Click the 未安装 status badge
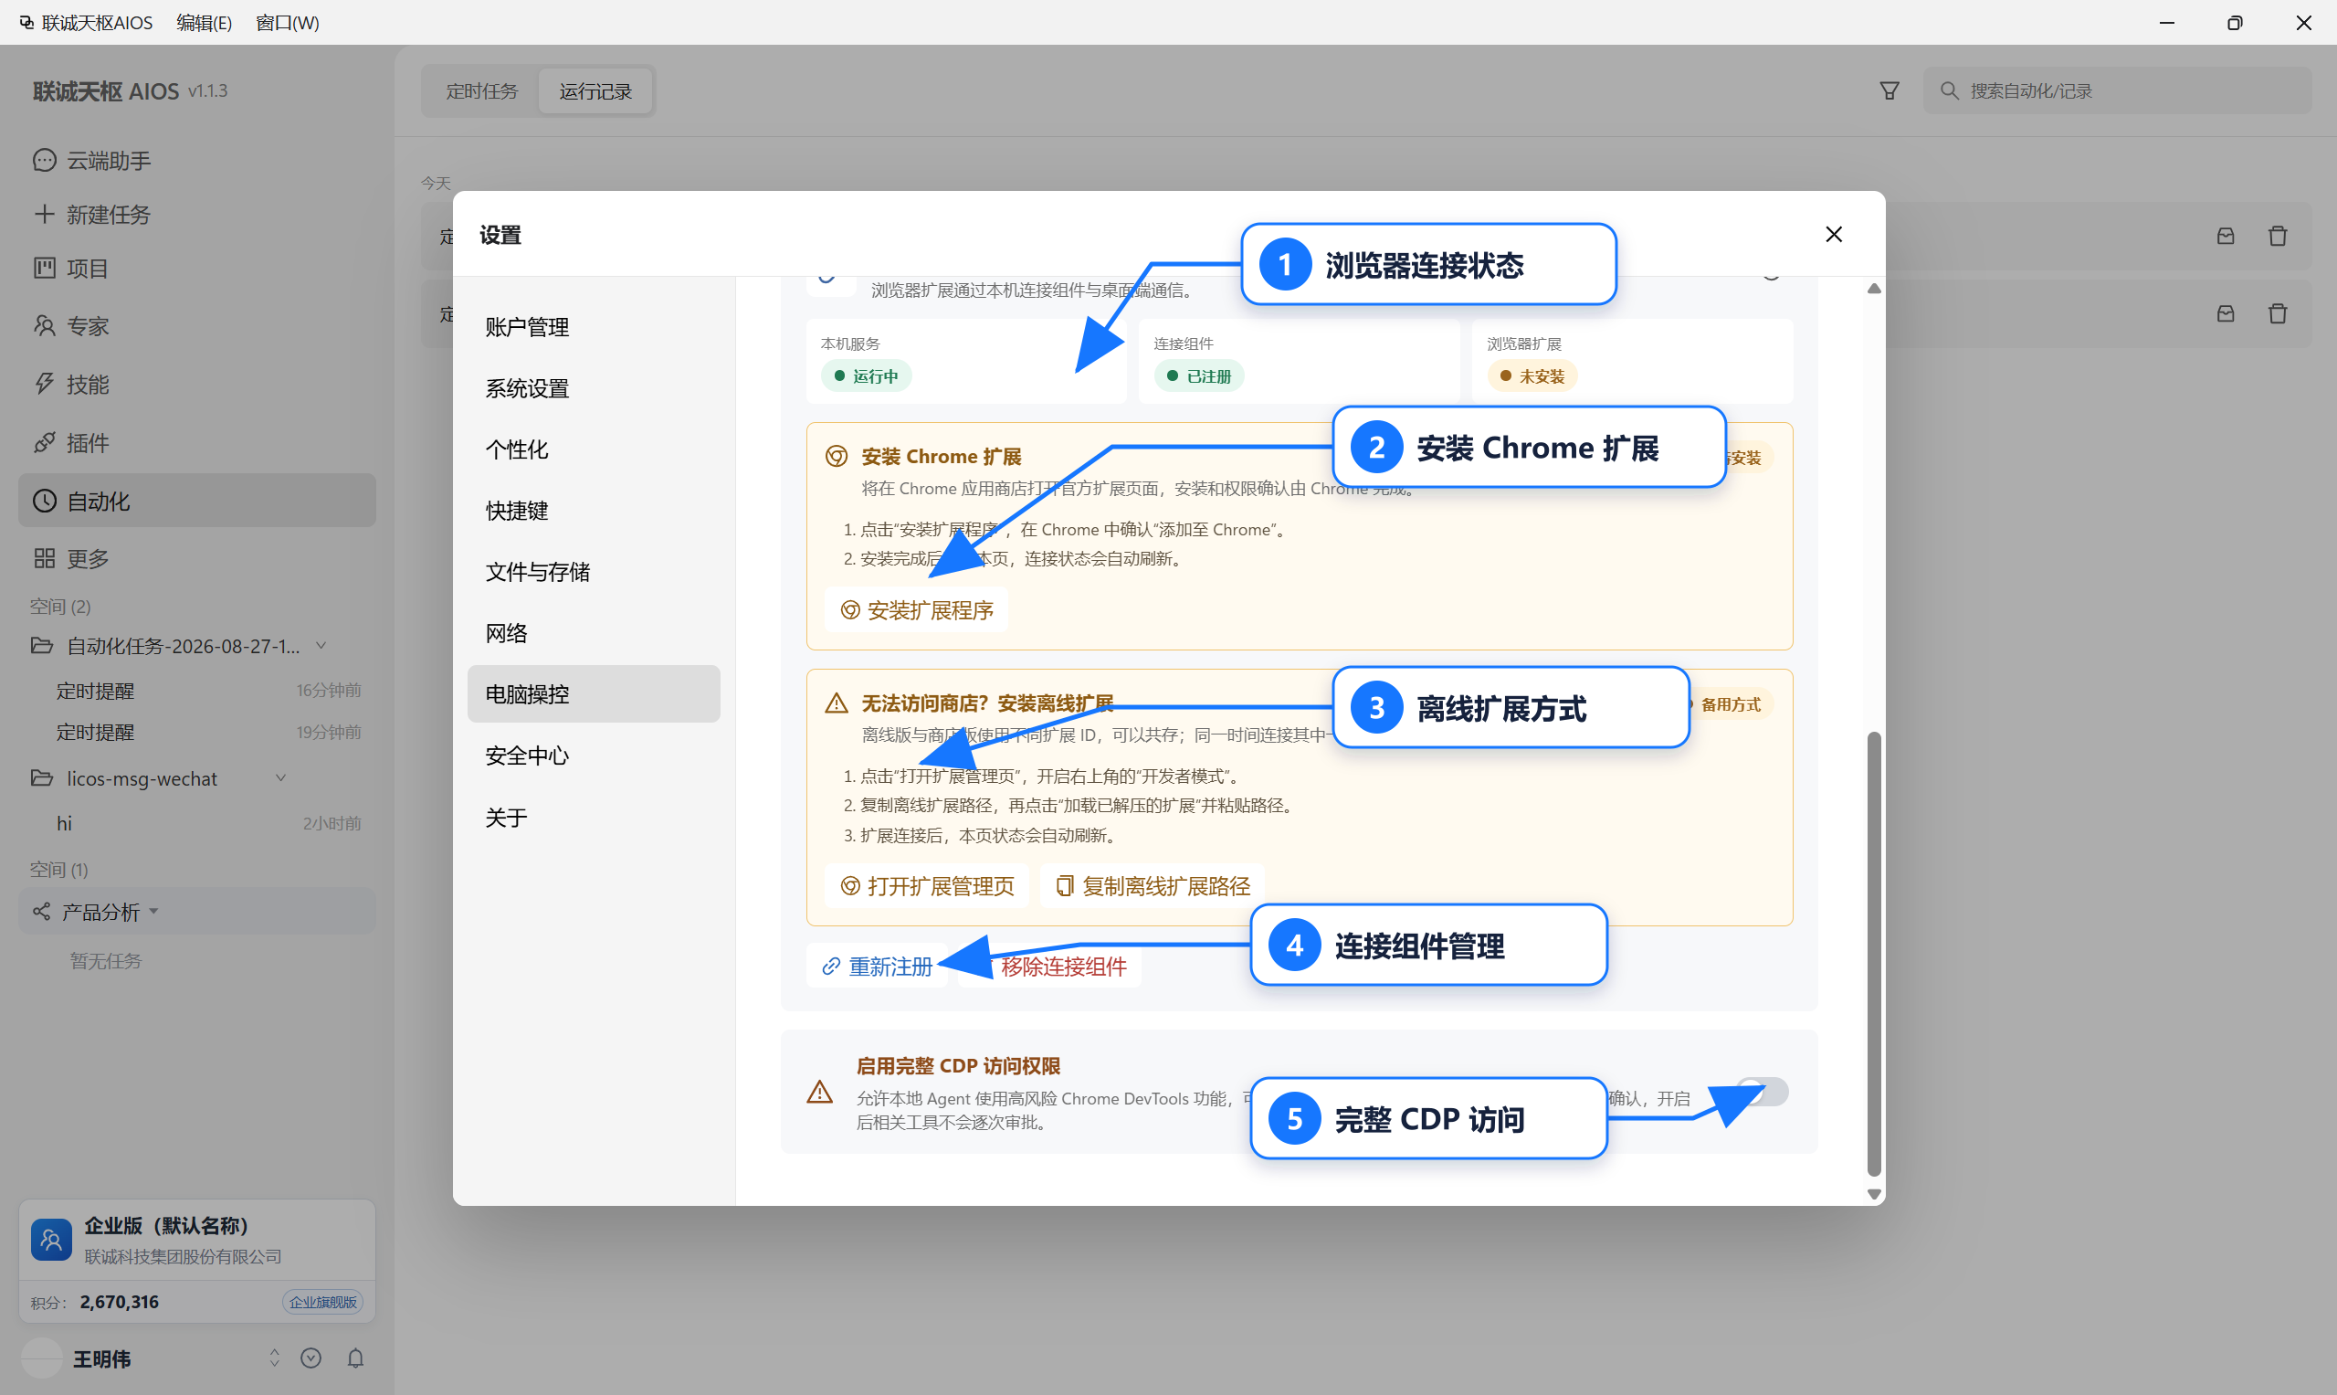This screenshot has height=1395, width=2337. click(1532, 376)
